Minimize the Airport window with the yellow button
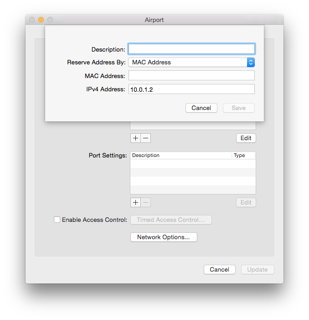This screenshot has height=320, width=309. pos(41,20)
